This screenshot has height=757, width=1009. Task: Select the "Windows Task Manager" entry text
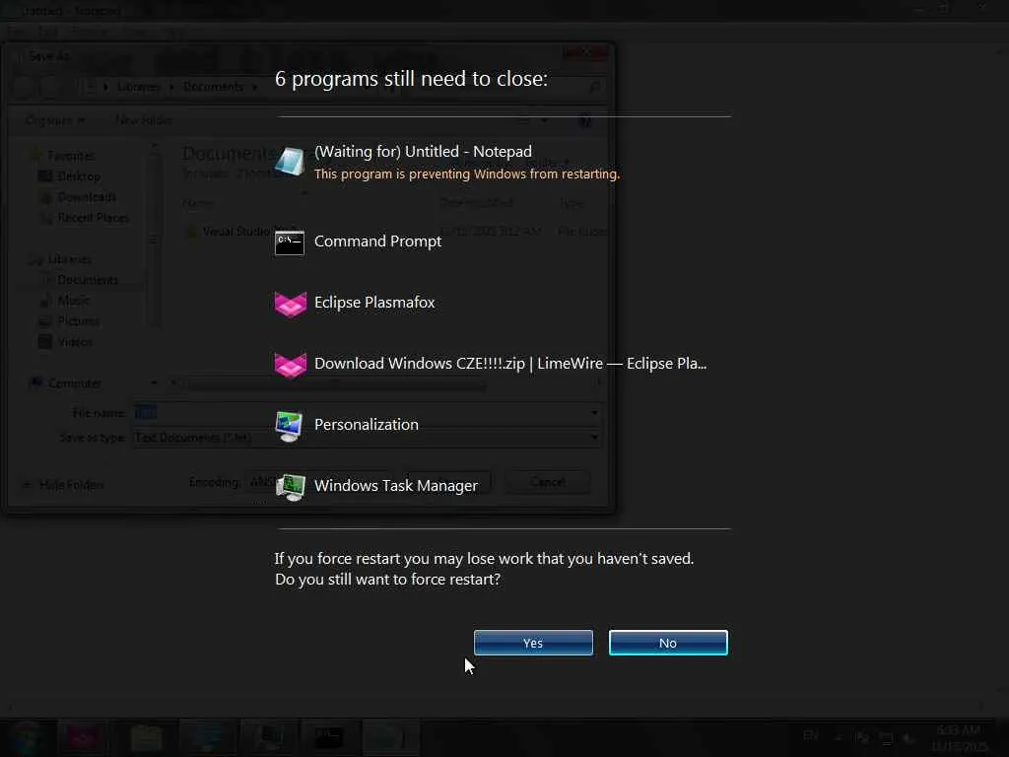coord(396,485)
